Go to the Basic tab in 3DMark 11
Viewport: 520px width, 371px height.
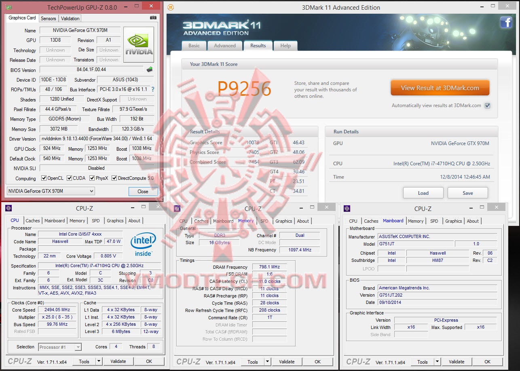[194, 46]
